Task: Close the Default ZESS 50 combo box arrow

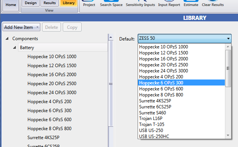Action: [x=228, y=39]
